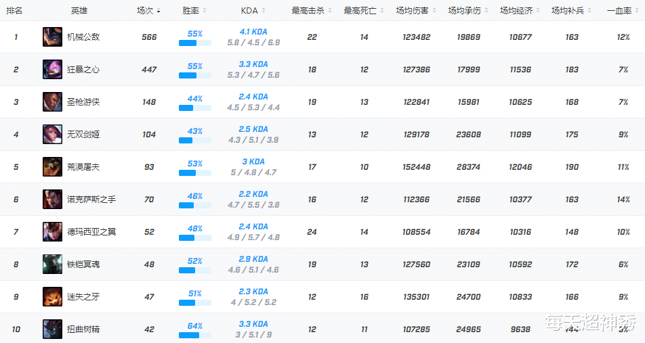645x343 pixels.
Task: Open the 狂暴之心 hero name link
Action: coord(83,70)
